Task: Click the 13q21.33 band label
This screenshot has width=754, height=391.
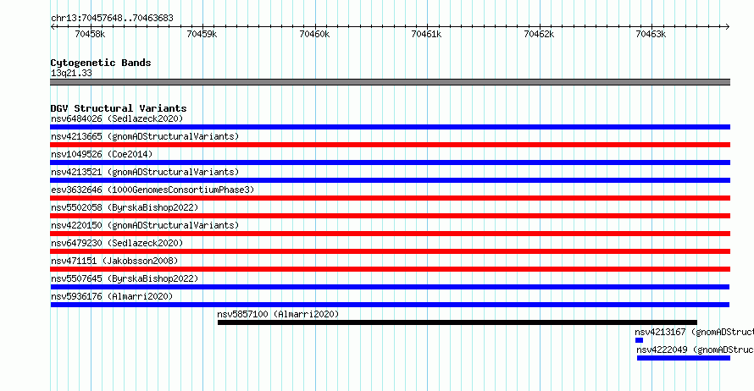Action: (x=71, y=73)
